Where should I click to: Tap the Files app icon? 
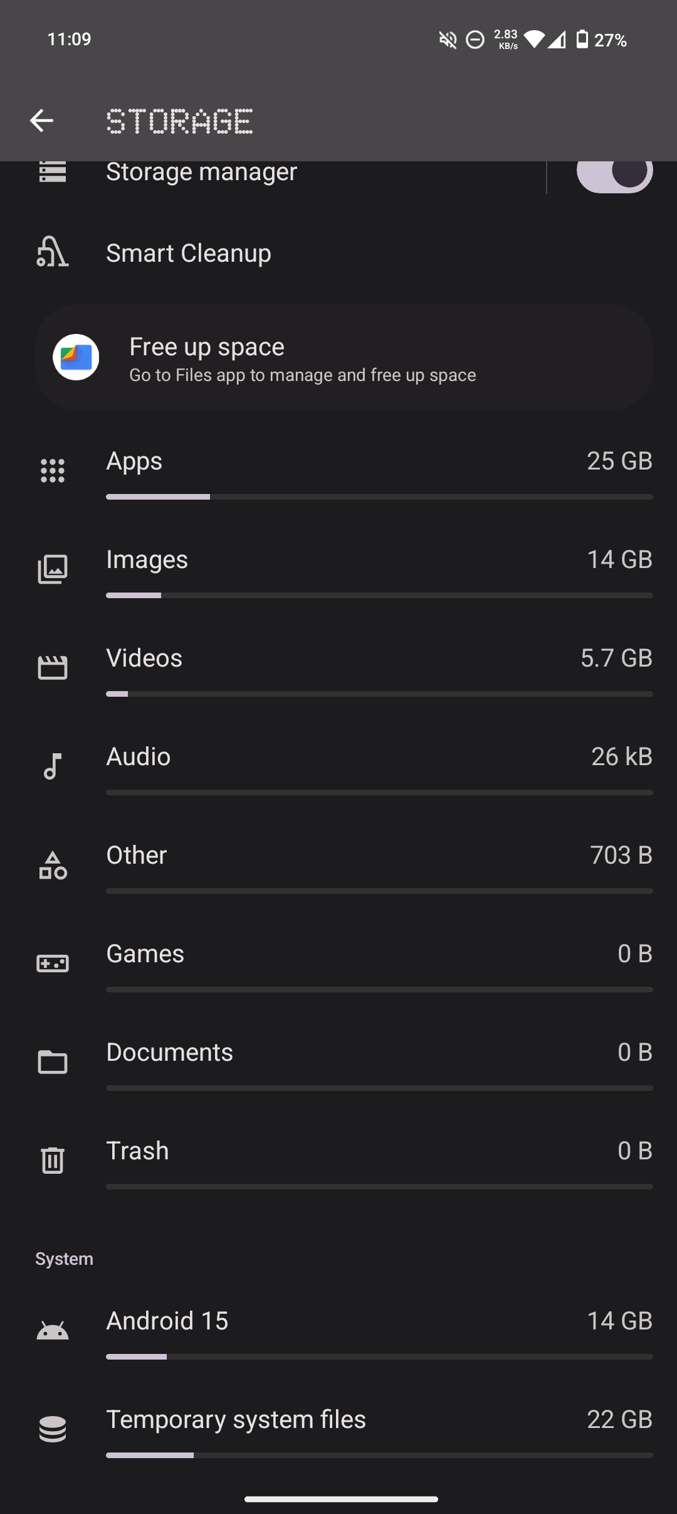click(76, 357)
